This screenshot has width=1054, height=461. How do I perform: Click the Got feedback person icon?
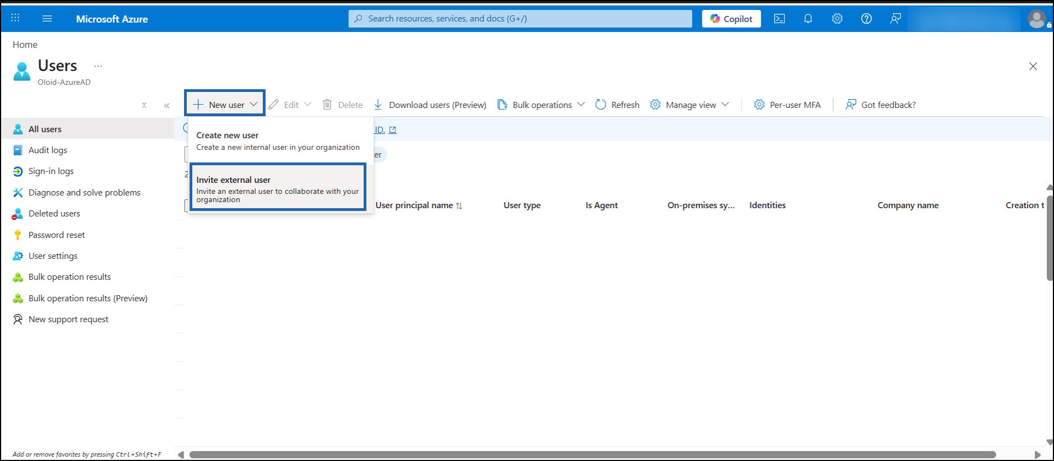(851, 105)
